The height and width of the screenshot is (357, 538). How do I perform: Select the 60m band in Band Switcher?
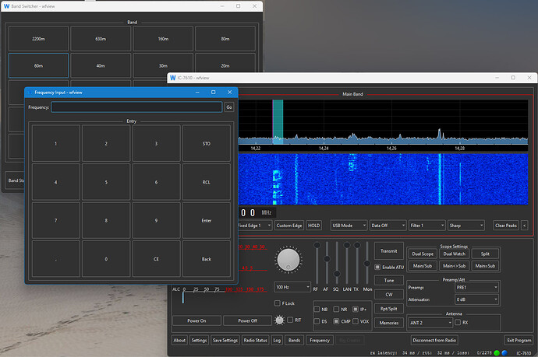click(38, 65)
